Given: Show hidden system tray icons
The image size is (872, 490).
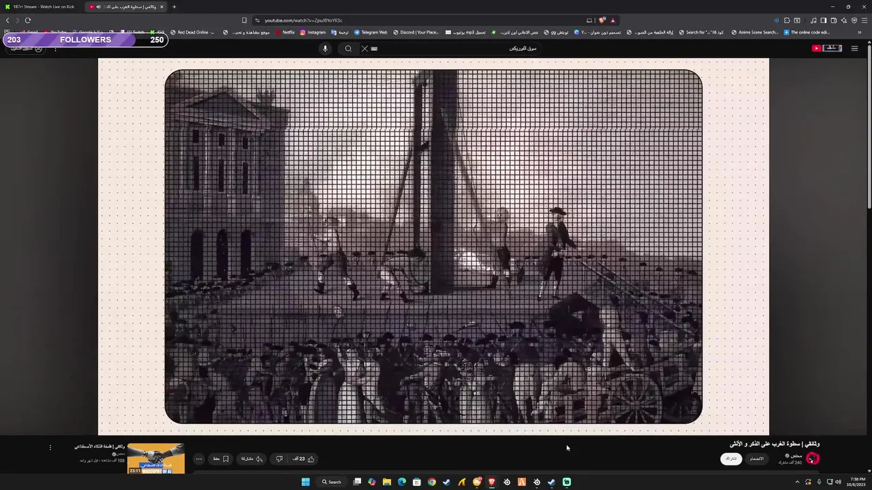Looking at the screenshot, I should [797, 482].
